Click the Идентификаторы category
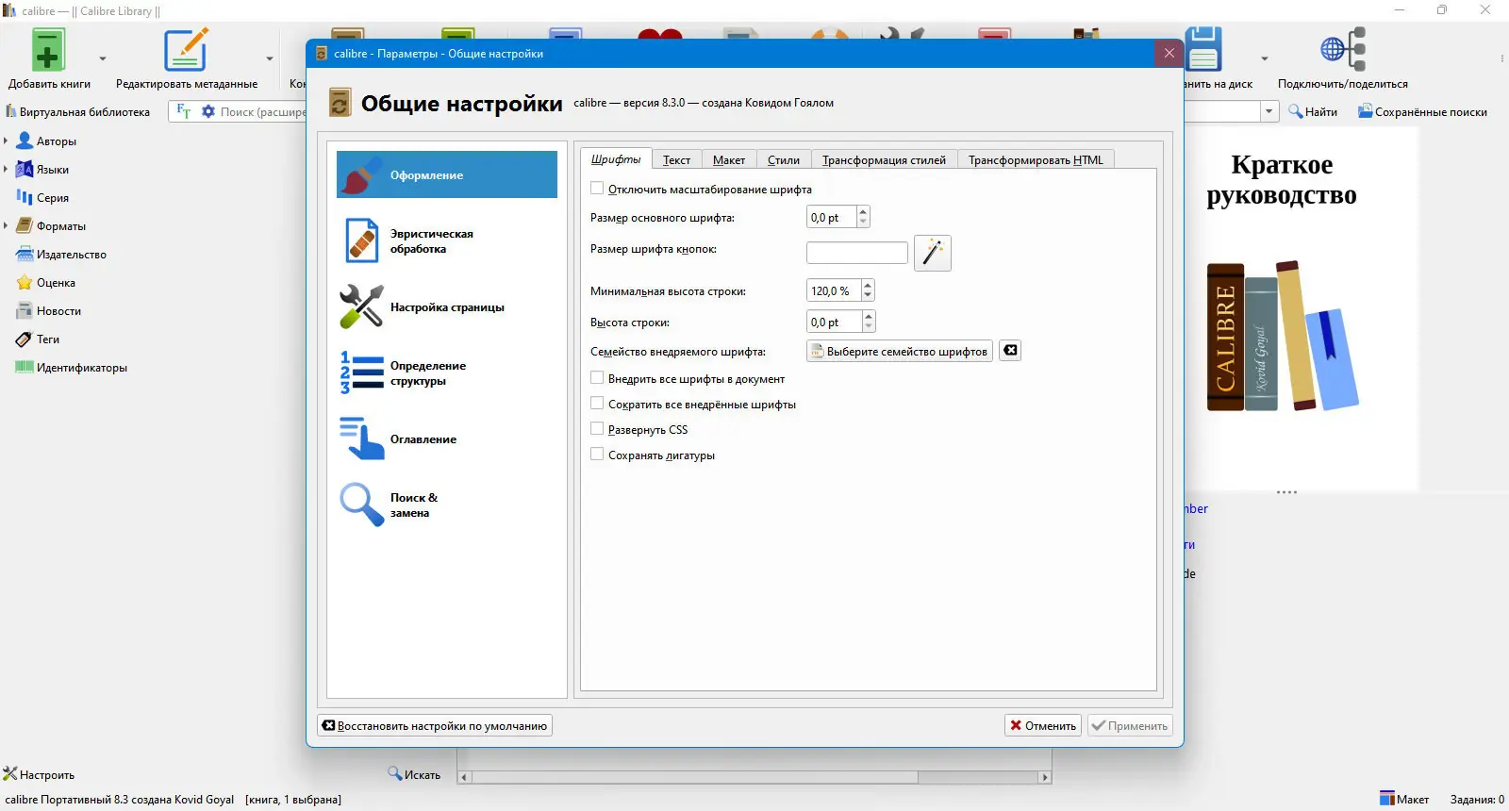This screenshot has width=1509, height=811. click(x=72, y=368)
